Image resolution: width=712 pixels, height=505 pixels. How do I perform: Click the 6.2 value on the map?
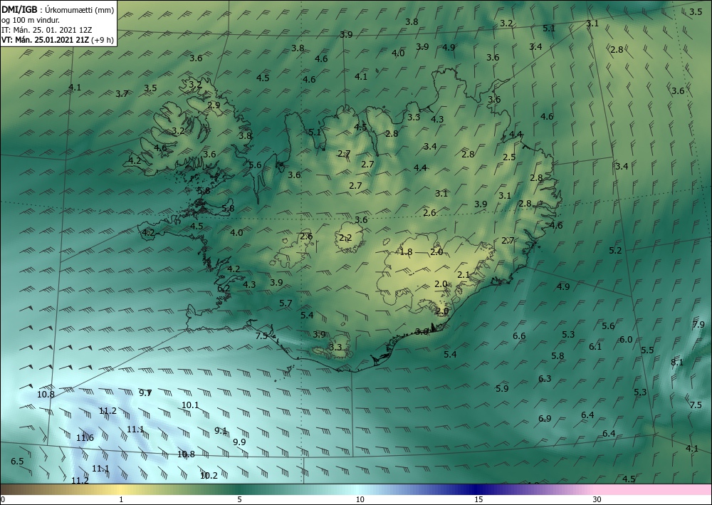point(224,288)
